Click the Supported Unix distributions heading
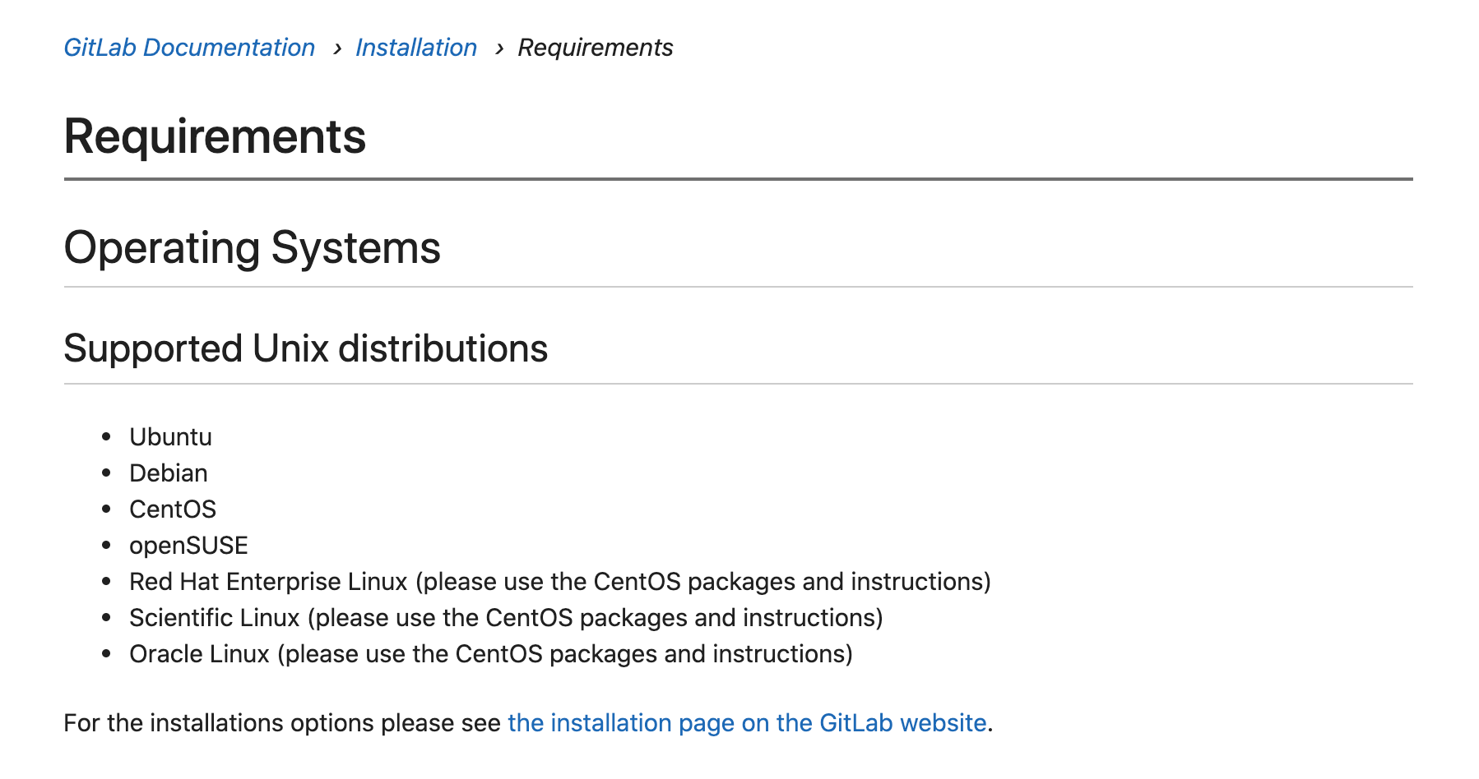The height and width of the screenshot is (779, 1479). (x=305, y=348)
